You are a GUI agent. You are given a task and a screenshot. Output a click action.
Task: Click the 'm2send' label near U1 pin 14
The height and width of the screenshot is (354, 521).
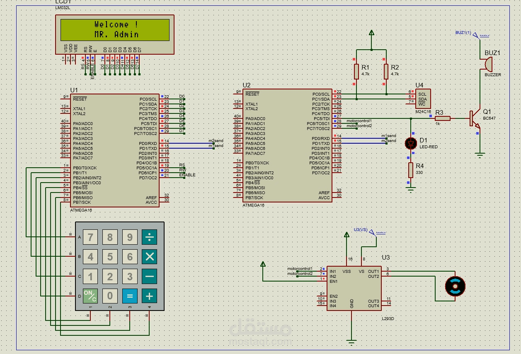(216, 141)
